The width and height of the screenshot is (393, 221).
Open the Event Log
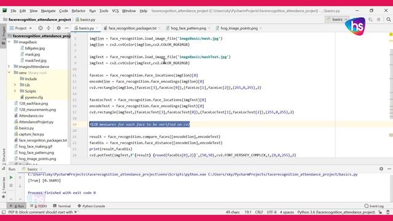tap(374, 206)
